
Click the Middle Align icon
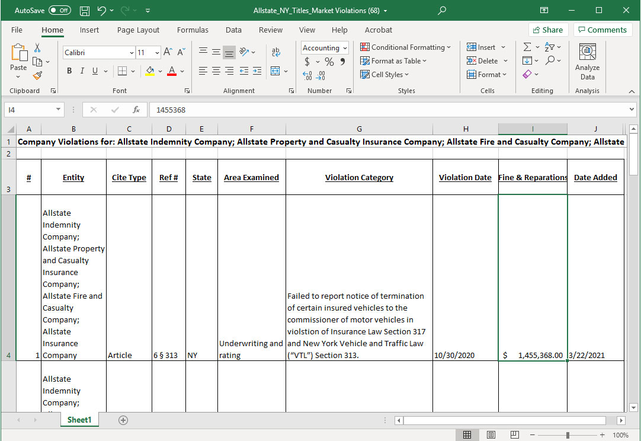click(216, 52)
